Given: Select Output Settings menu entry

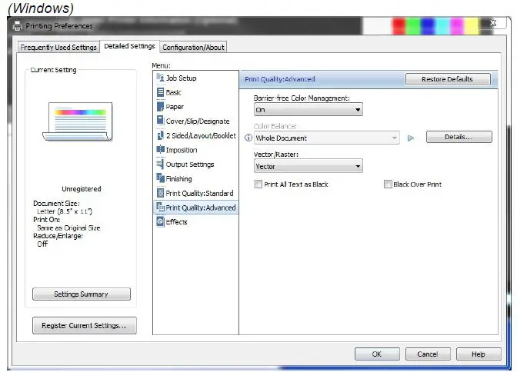Looking at the screenshot, I should coord(196,164).
